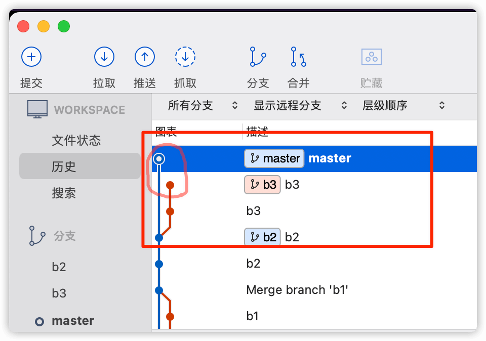
Task: Click the red b3 commit dot in graph
Action: pos(170,185)
